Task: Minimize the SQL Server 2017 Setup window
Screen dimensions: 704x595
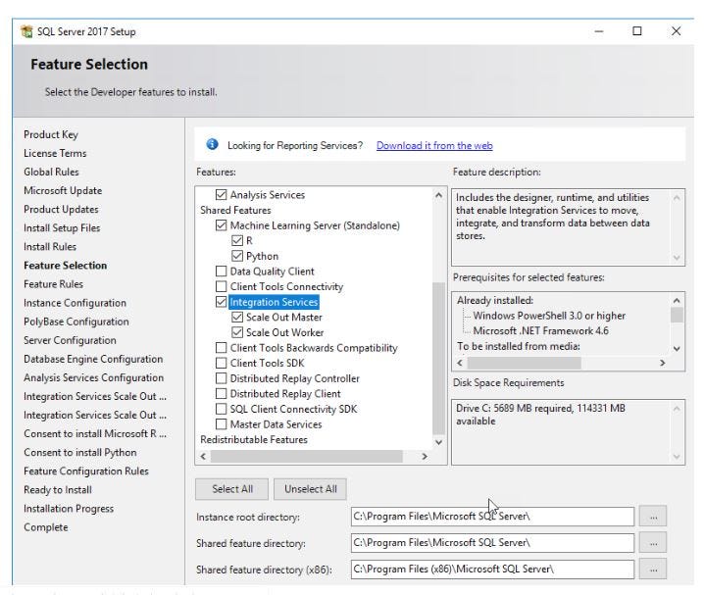Action: click(x=598, y=31)
